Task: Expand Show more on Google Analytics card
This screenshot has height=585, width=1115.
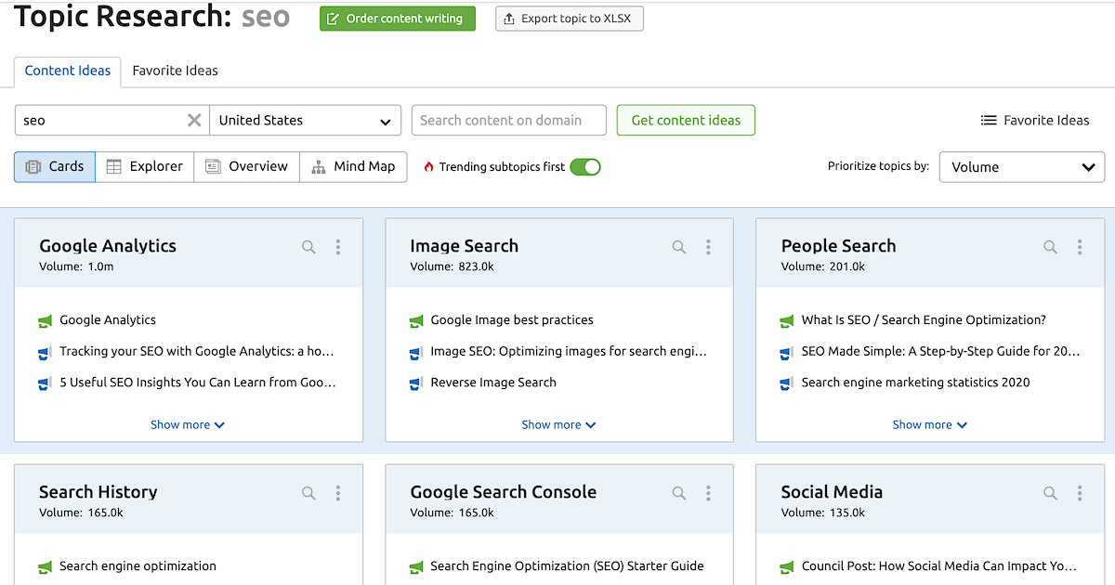Action: (x=188, y=424)
